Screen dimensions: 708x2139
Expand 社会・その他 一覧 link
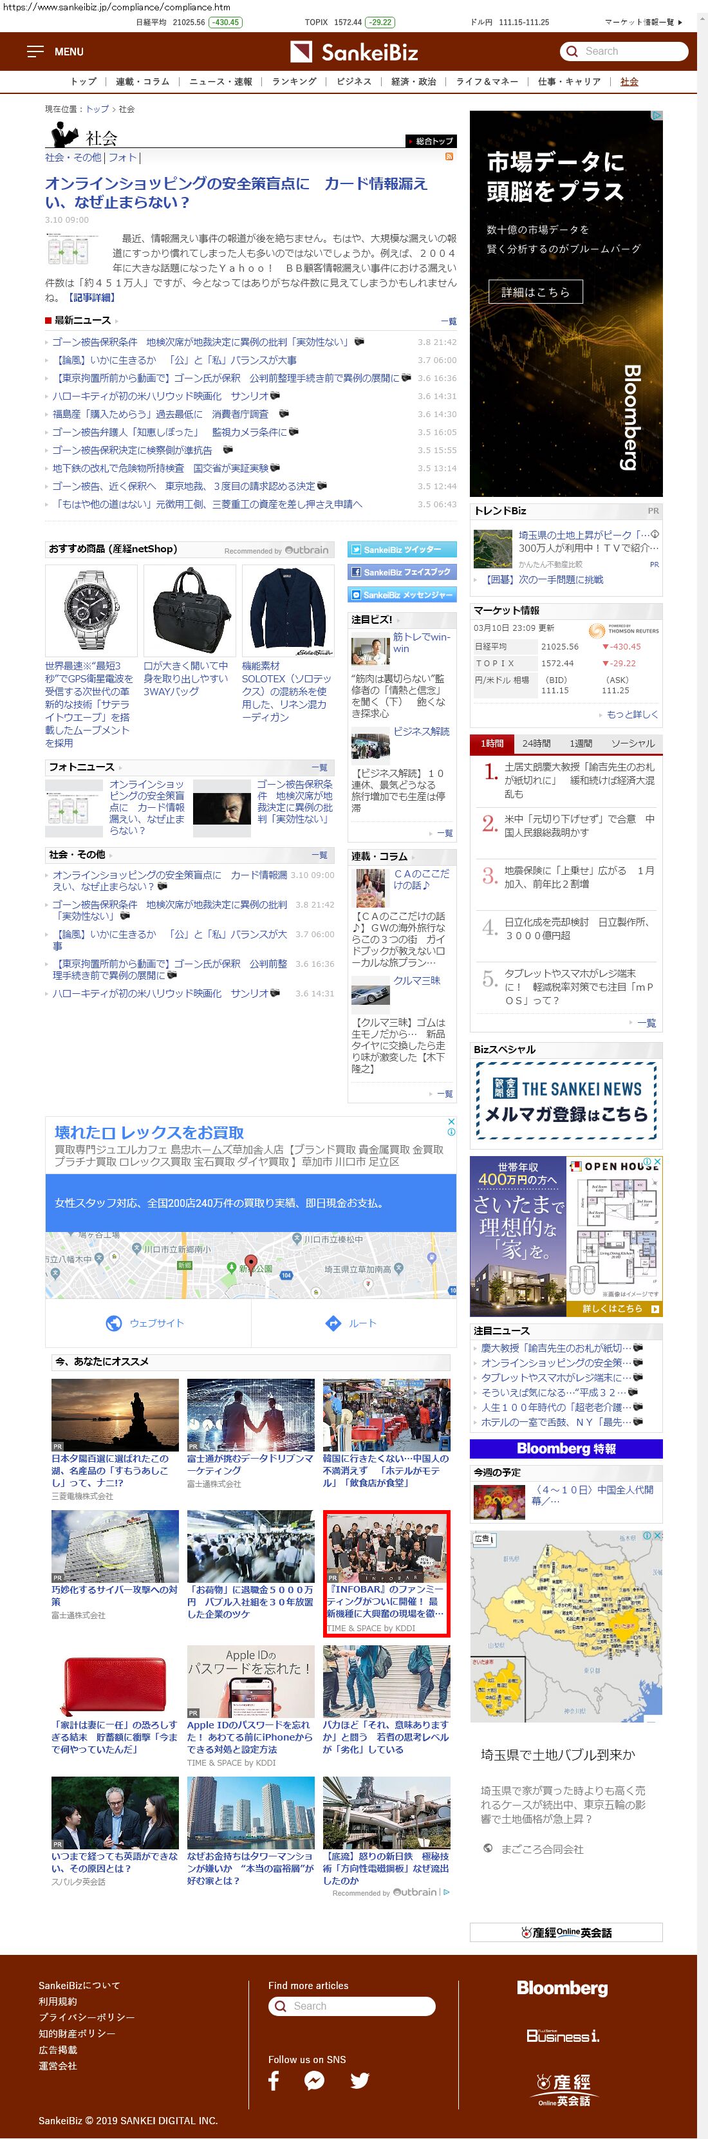(x=319, y=854)
